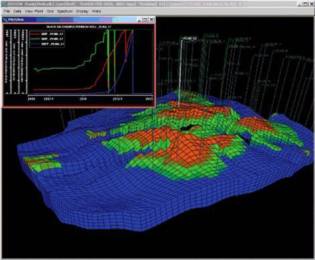Screen dimensions: 315x260
Task: Open the Wells menu
Action: [96, 11]
